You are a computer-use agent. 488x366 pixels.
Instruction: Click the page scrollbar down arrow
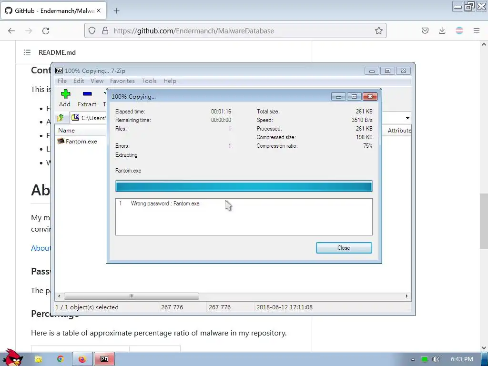coord(484,347)
